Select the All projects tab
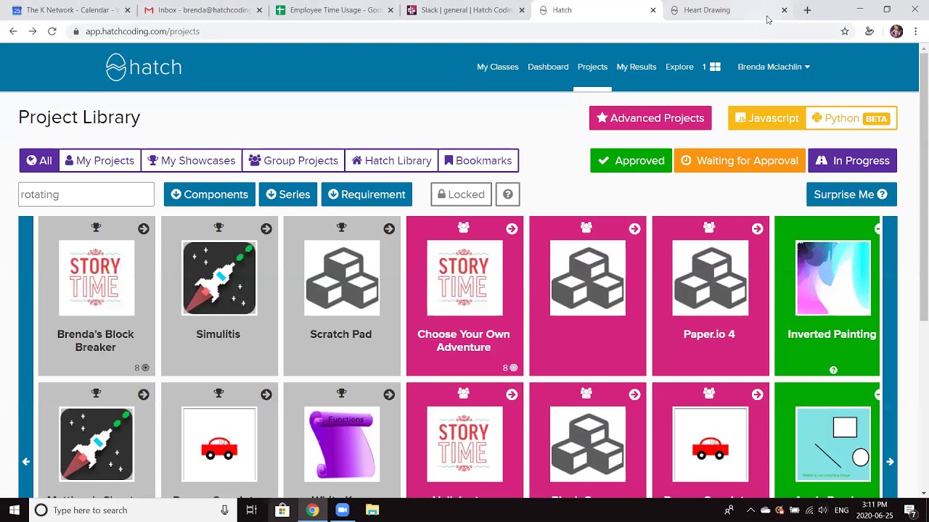Image resolution: width=929 pixels, height=522 pixels. (39, 161)
